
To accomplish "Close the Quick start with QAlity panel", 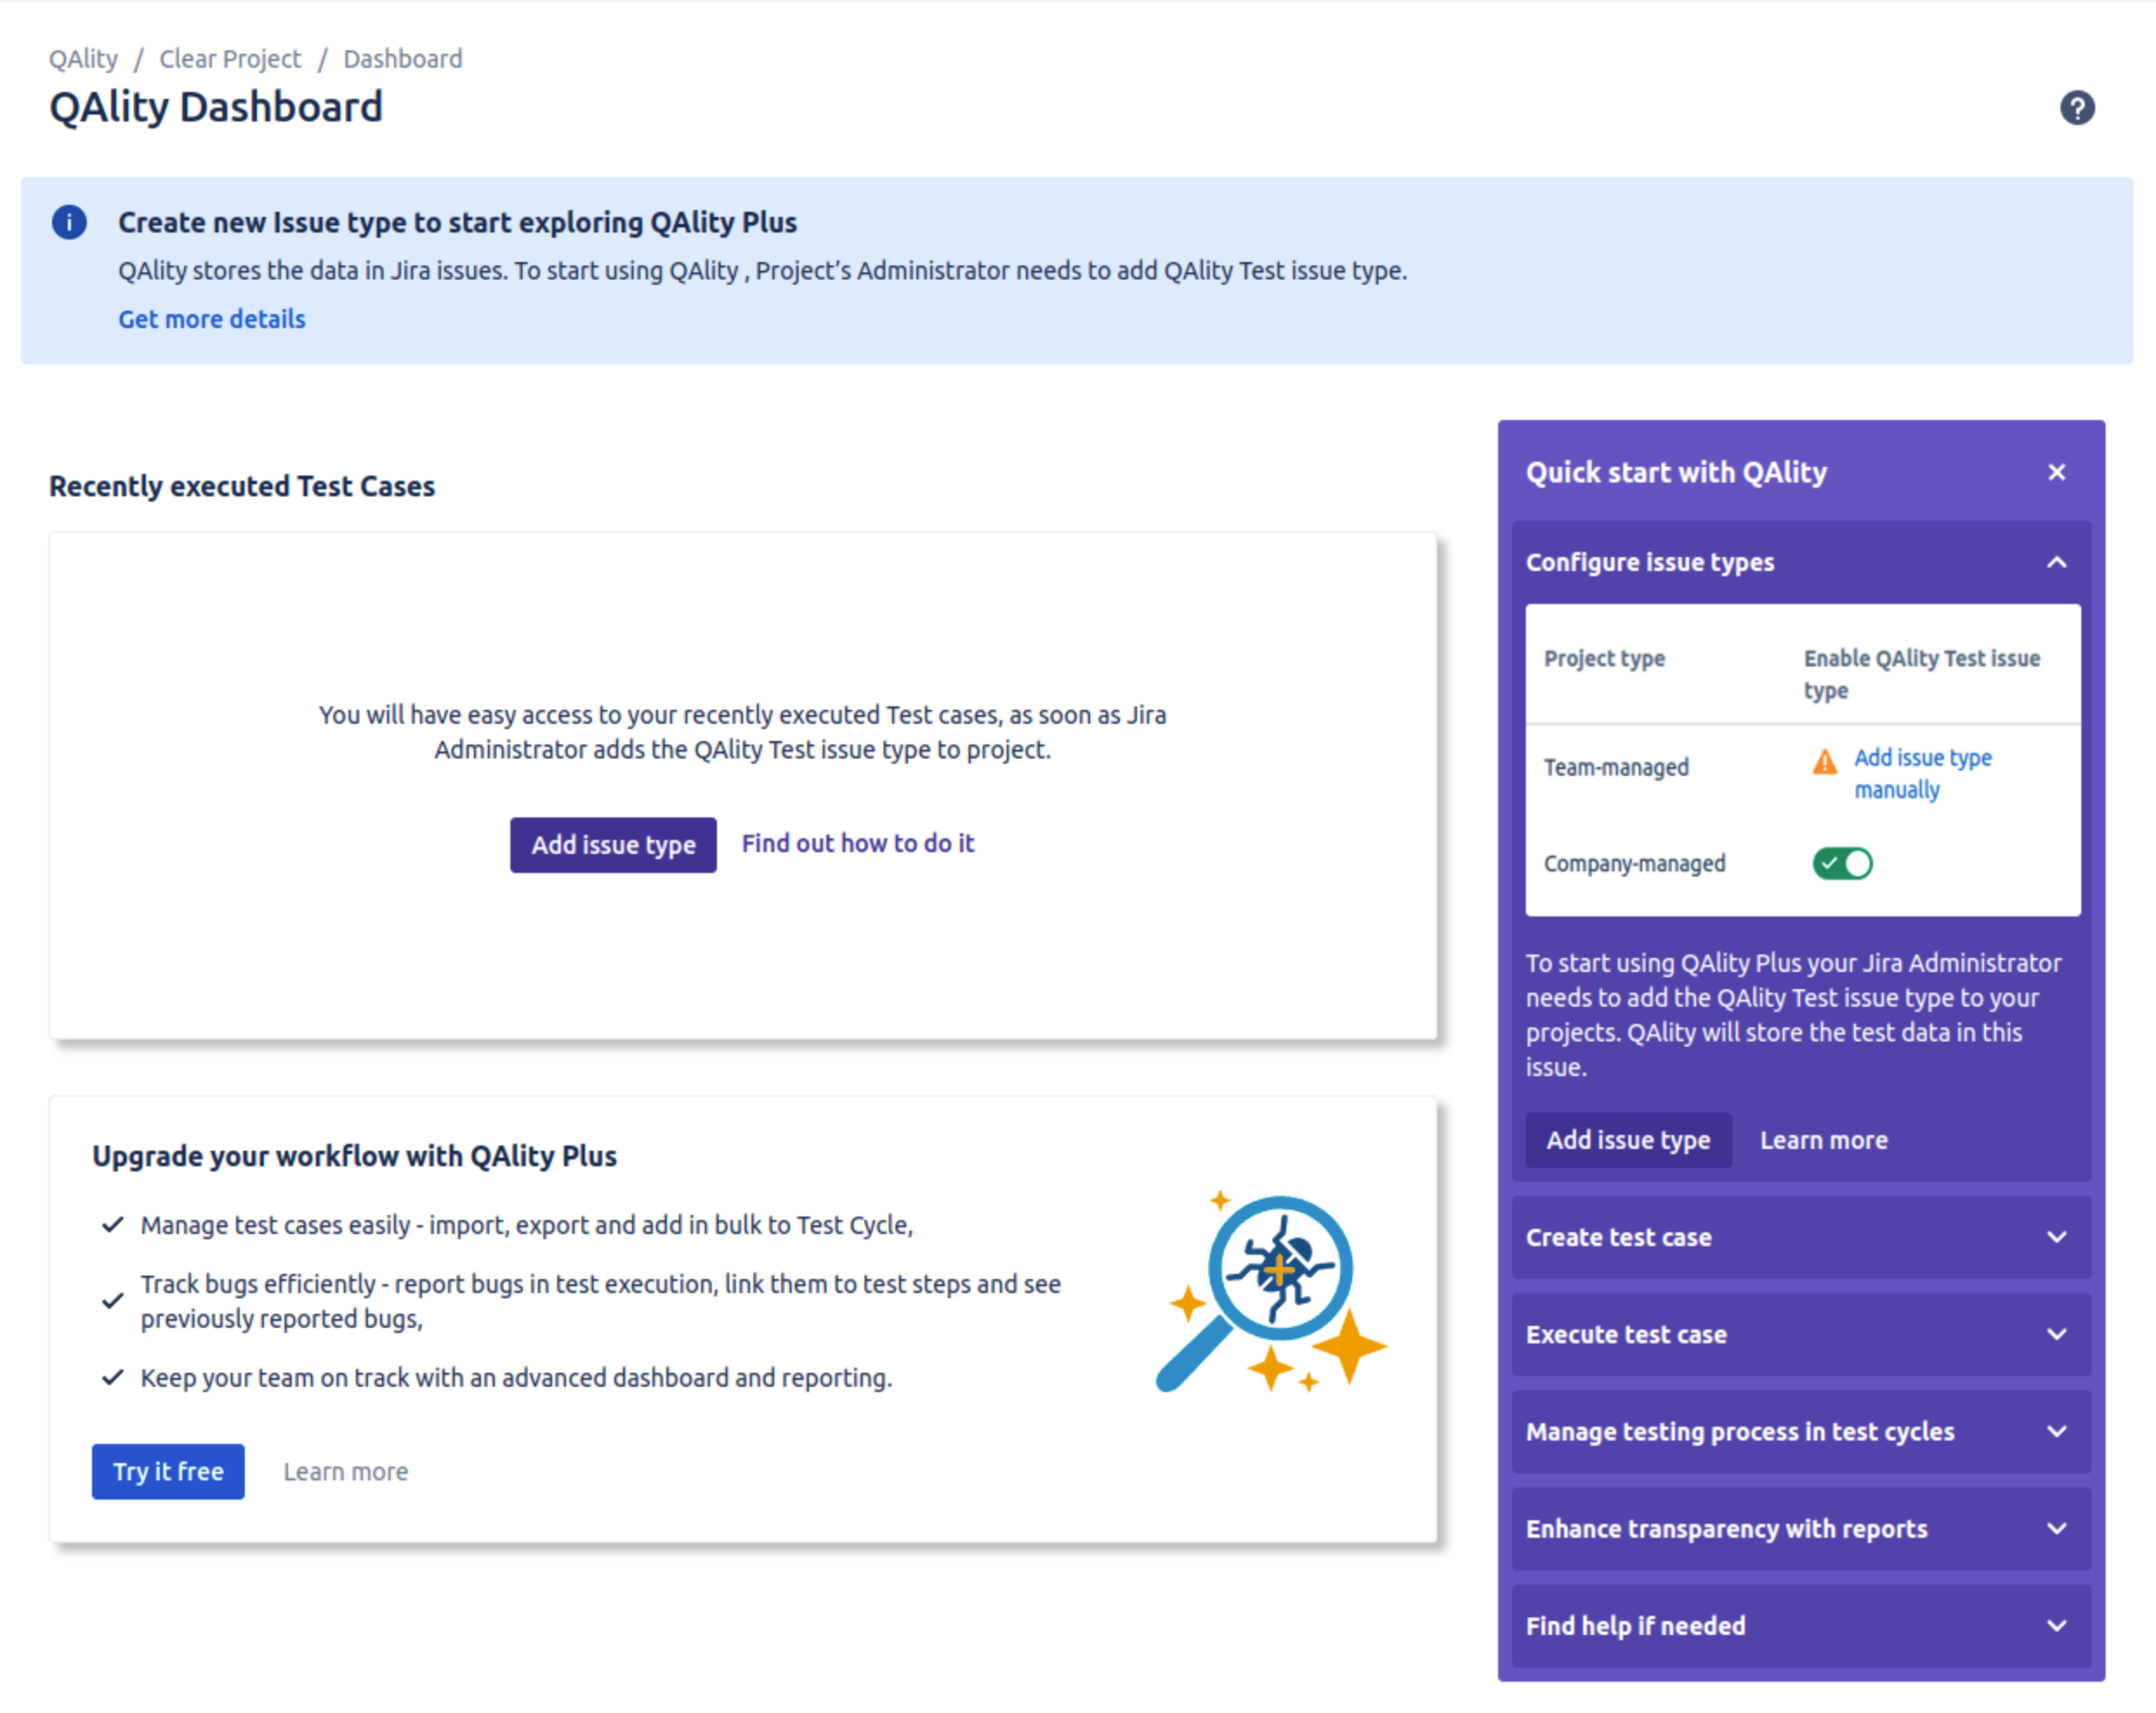I will coord(2056,472).
